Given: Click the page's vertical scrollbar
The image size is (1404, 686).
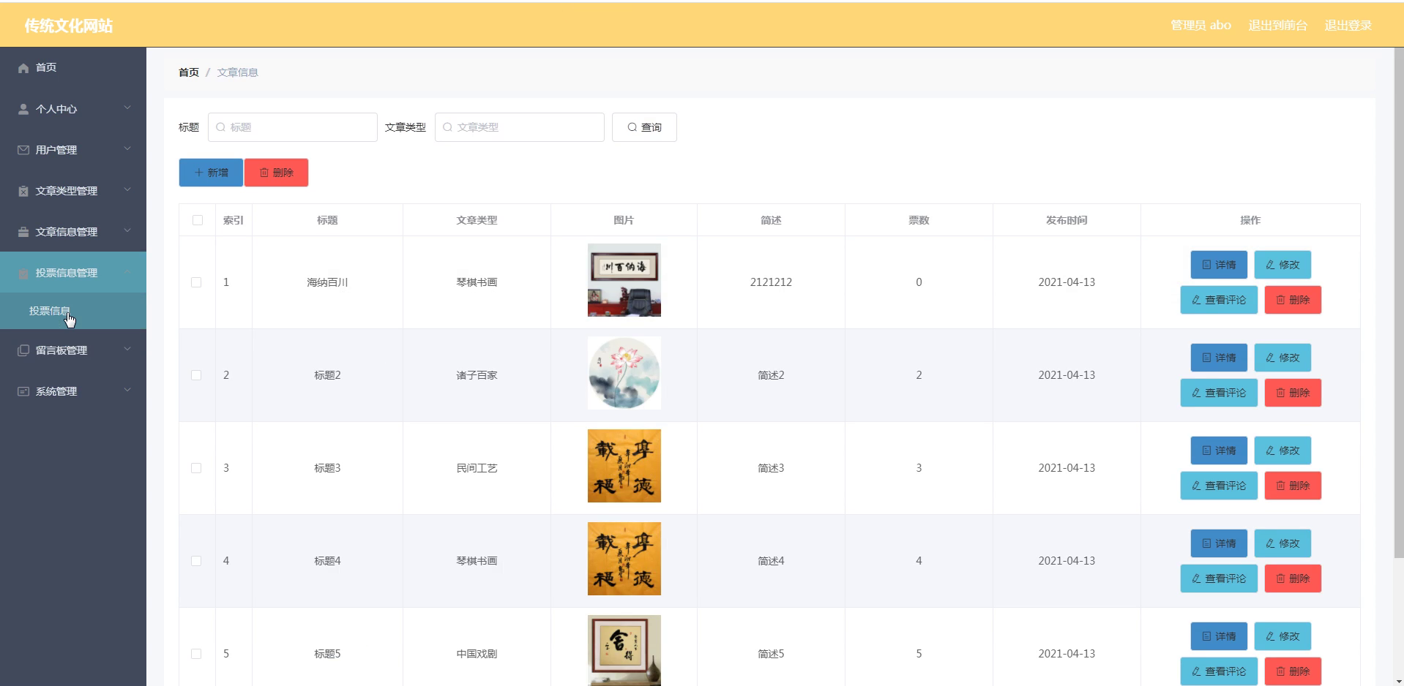Looking at the screenshot, I should pos(1399,304).
